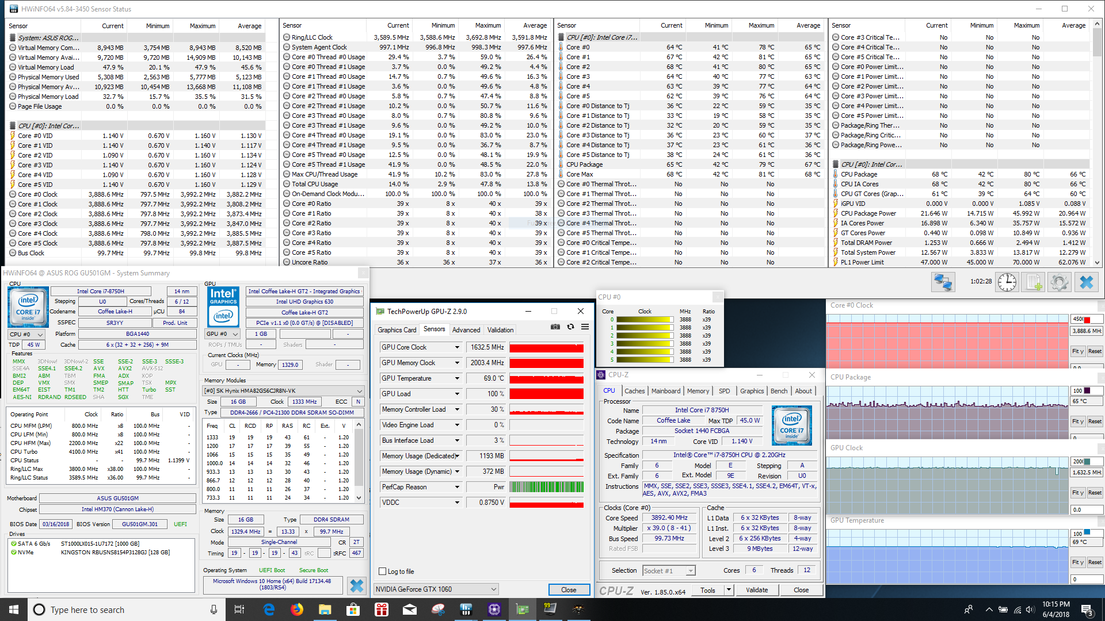Click the taskbar clock showing 10:15 PM
This screenshot has height=621, width=1105.
pos(1056,609)
